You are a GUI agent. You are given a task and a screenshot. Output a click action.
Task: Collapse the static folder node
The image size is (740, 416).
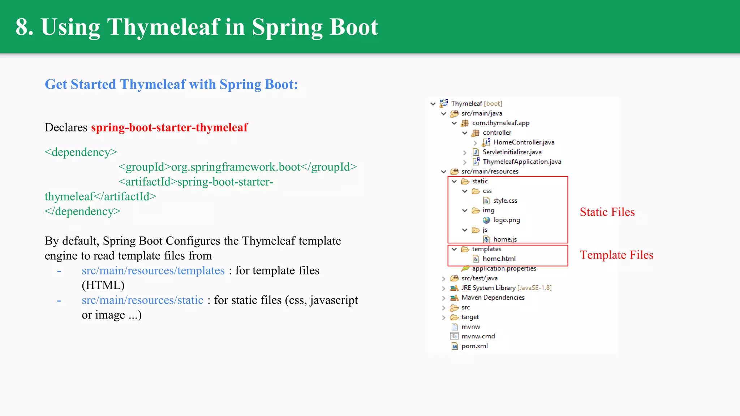click(455, 181)
